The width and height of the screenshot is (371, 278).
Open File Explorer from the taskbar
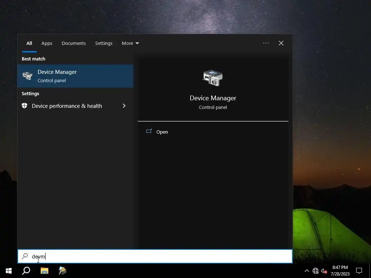pyautogui.click(x=44, y=271)
